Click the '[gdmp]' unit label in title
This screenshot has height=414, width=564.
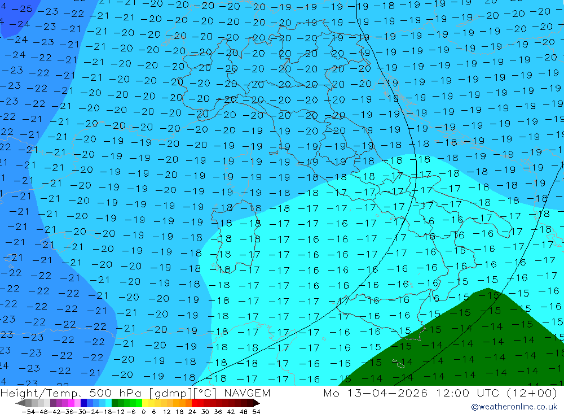170,393
